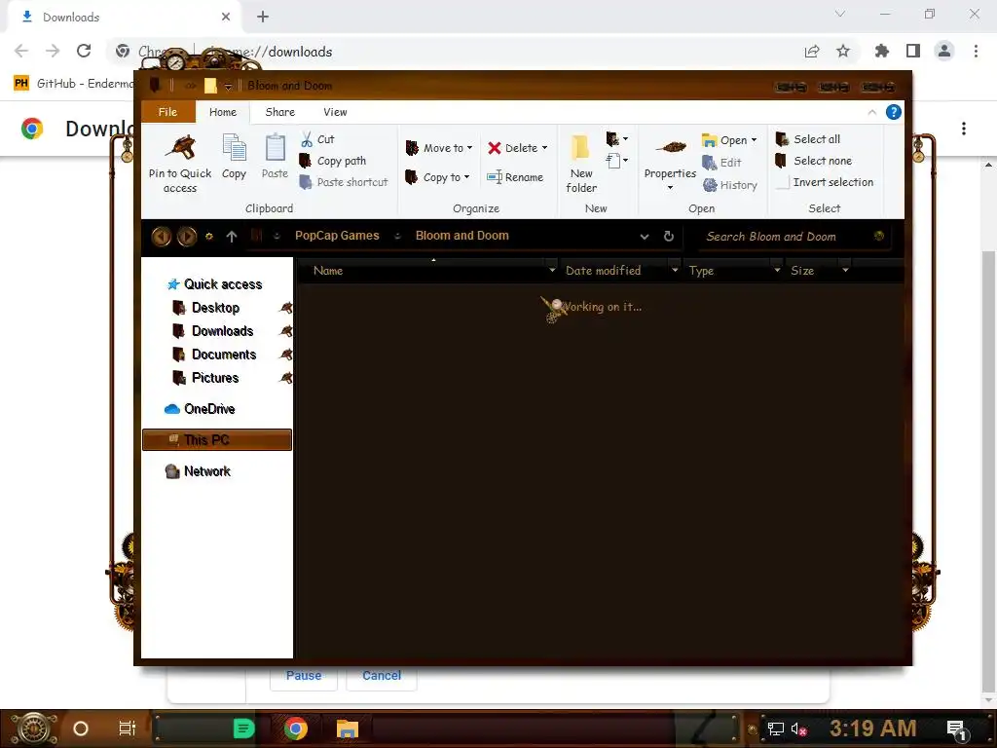Switch to the Home ribbon tab
997x748 pixels.
pos(223,112)
